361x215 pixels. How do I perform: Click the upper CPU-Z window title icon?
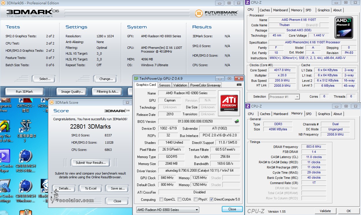(248, 3)
